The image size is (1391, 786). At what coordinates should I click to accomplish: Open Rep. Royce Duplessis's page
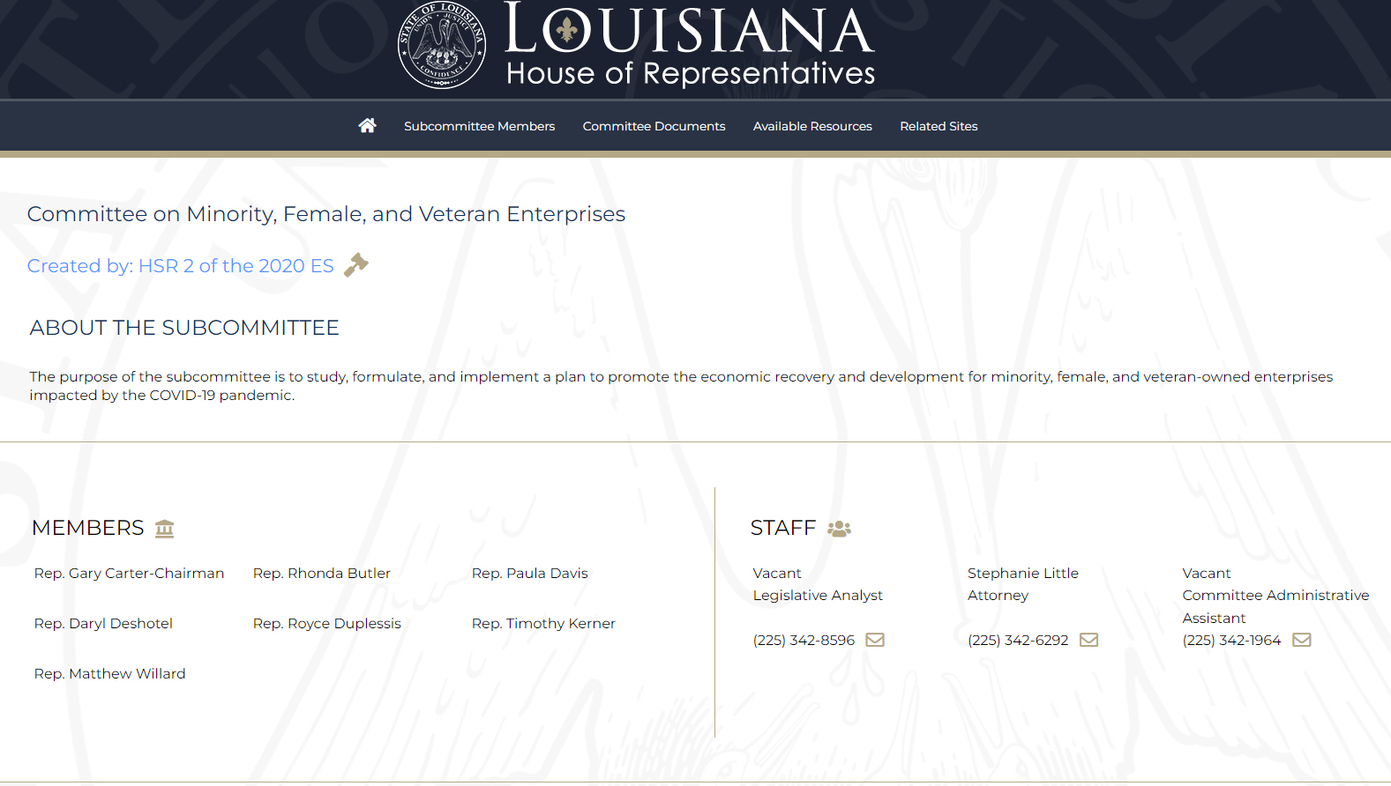point(327,623)
